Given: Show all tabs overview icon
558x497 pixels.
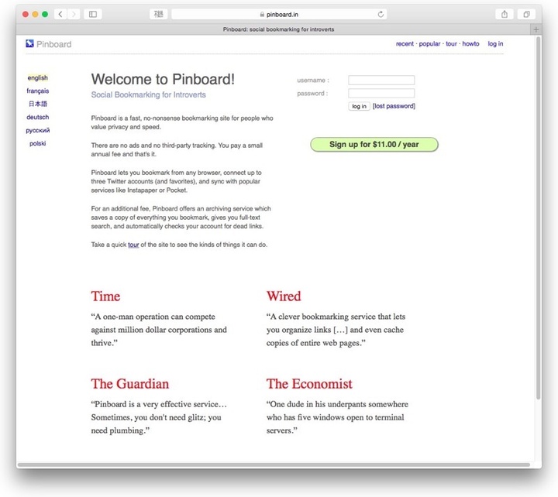Looking at the screenshot, I should click(x=526, y=14).
